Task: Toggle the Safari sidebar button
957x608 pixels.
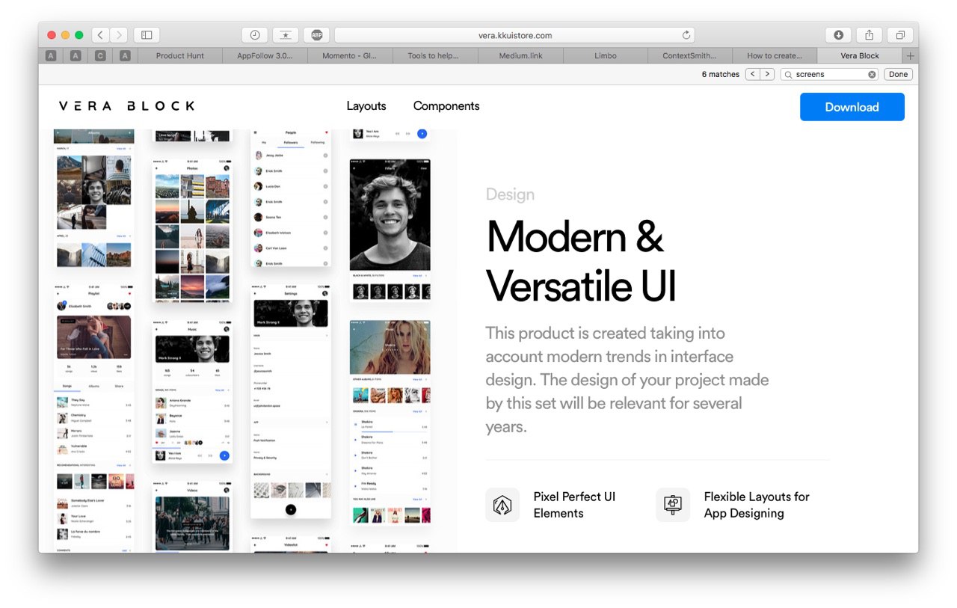Action: 147,35
